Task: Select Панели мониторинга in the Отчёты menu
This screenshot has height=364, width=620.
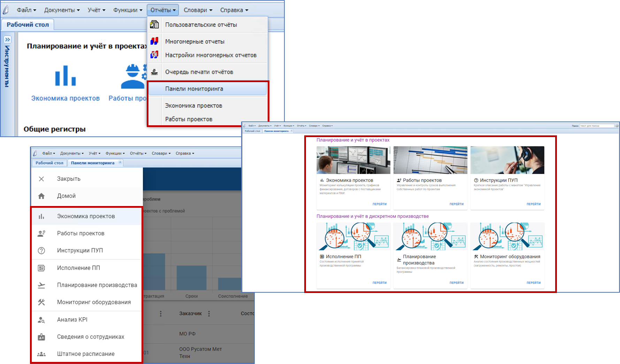Action: pos(194,89)
